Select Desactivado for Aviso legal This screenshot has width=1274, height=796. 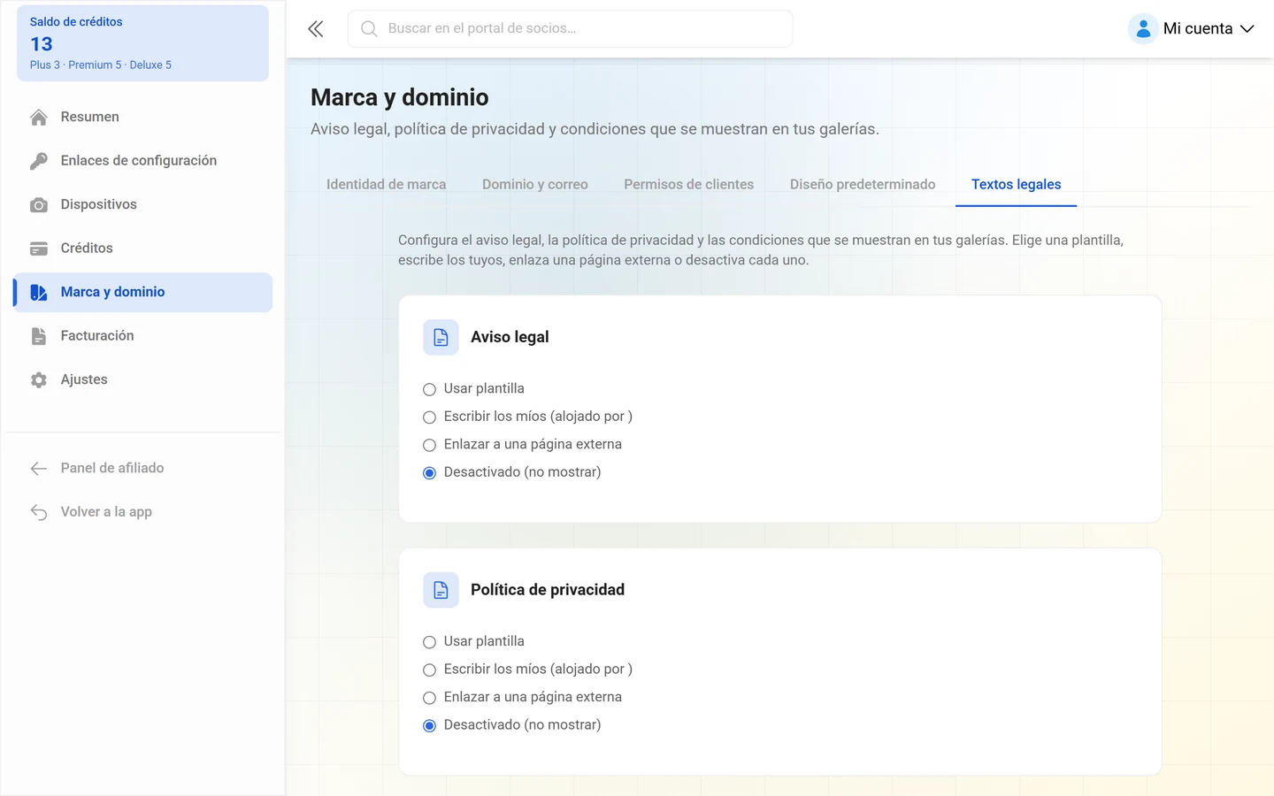click(429, 472)
